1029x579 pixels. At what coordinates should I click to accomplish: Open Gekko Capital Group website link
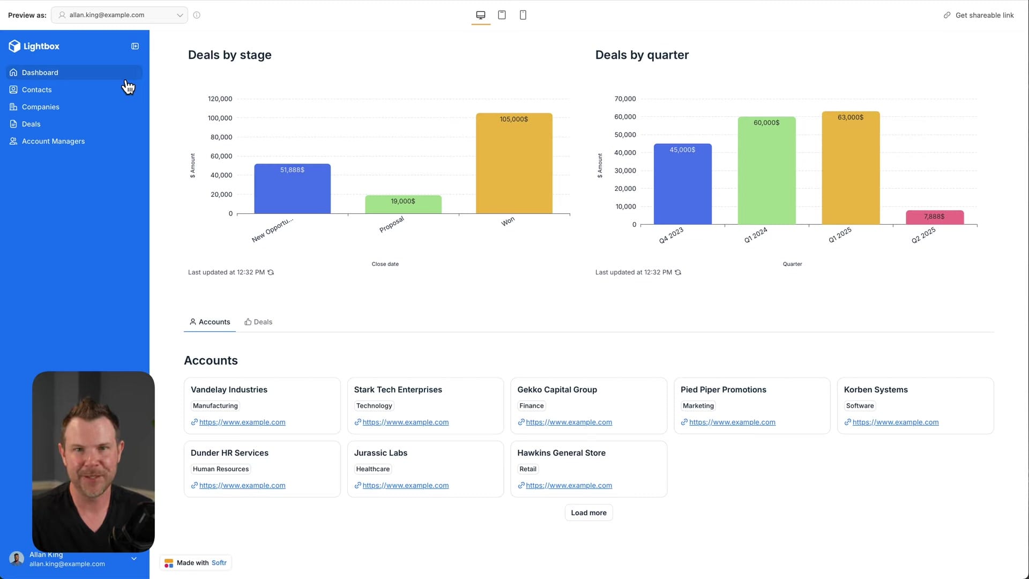tap(569, 422)
